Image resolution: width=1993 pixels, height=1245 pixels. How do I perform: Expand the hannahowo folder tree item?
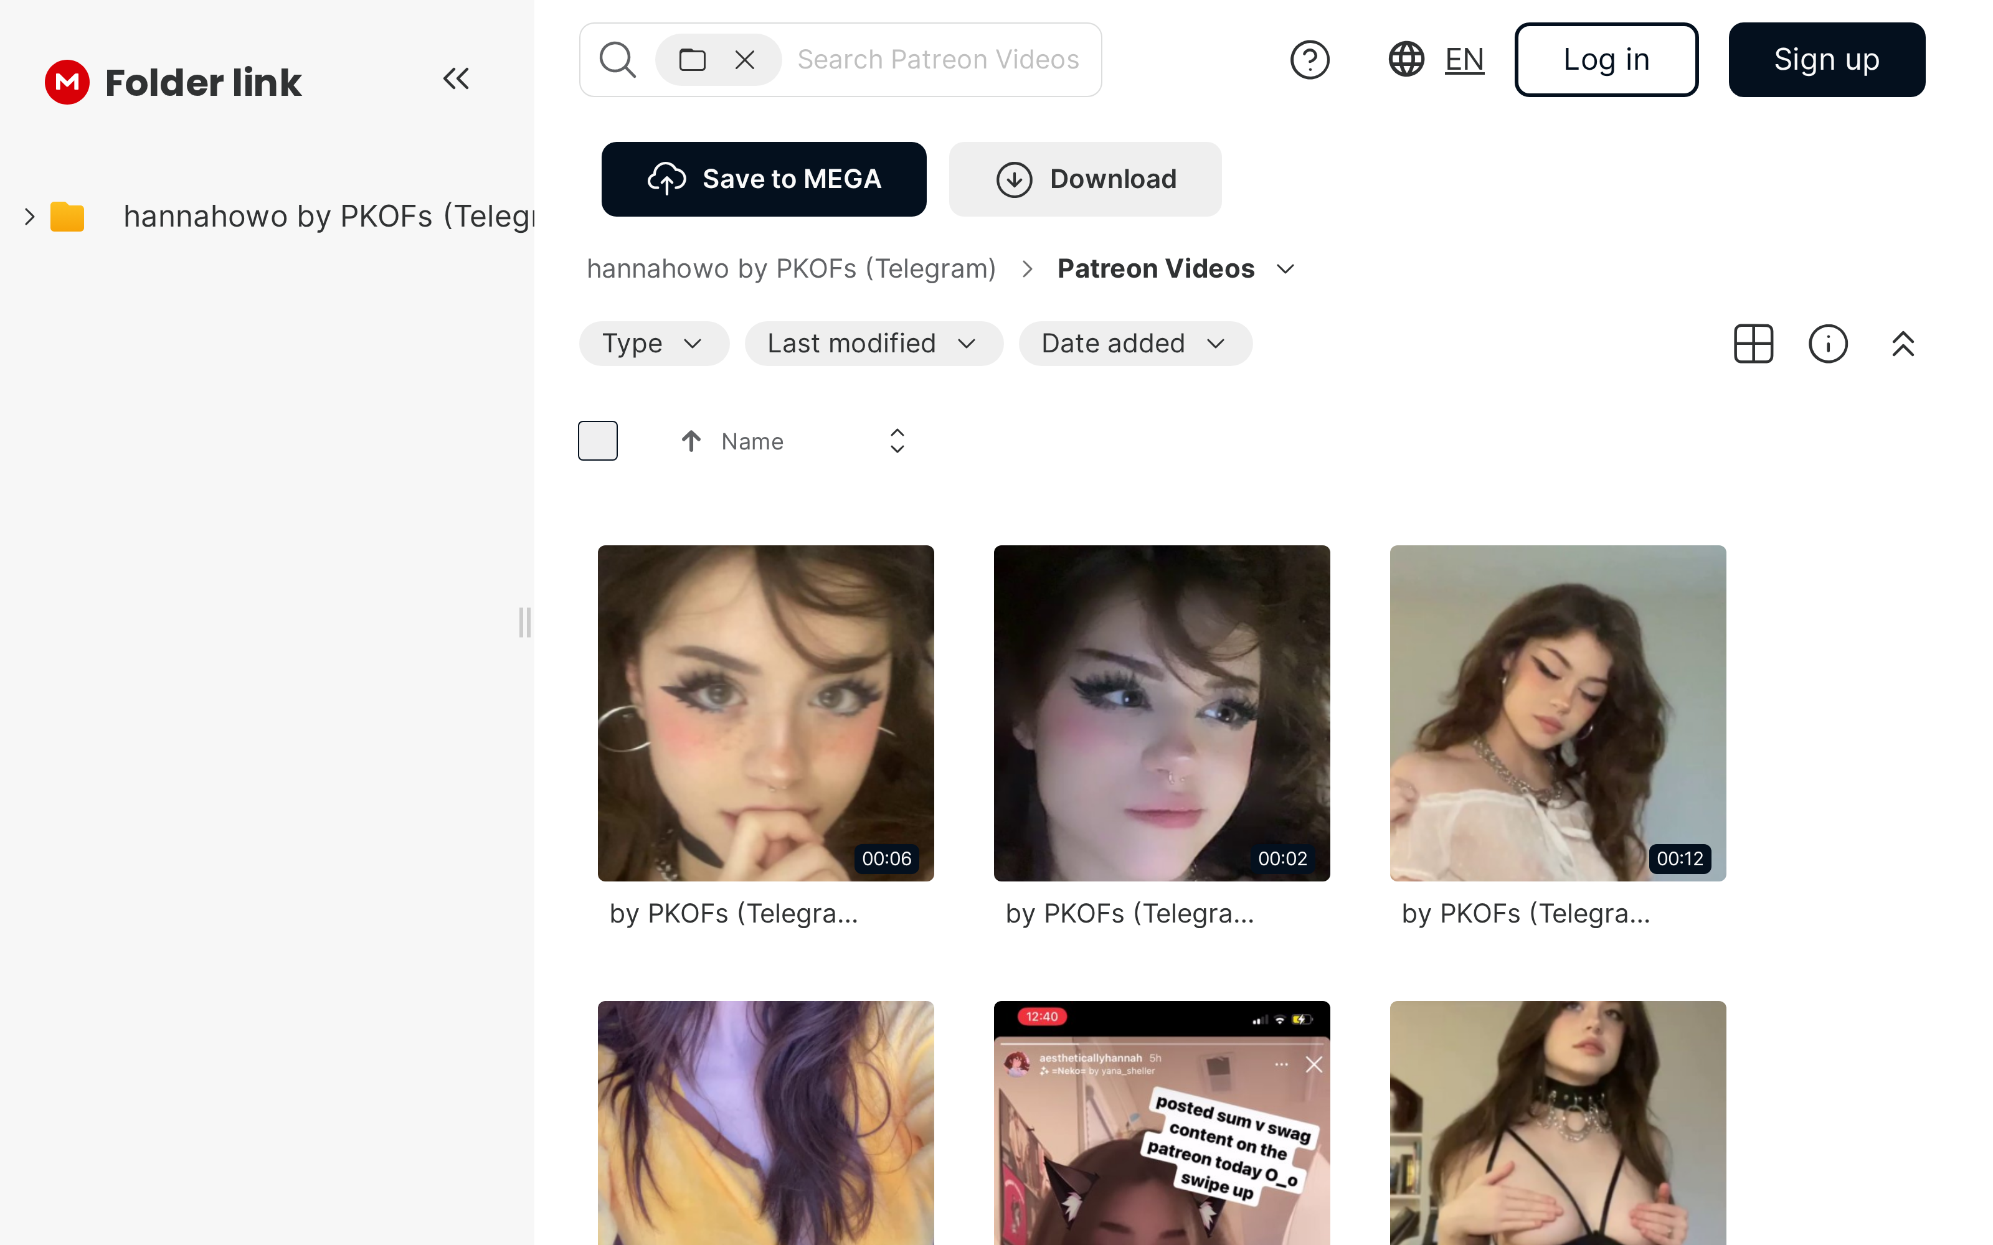coord(30,217)
